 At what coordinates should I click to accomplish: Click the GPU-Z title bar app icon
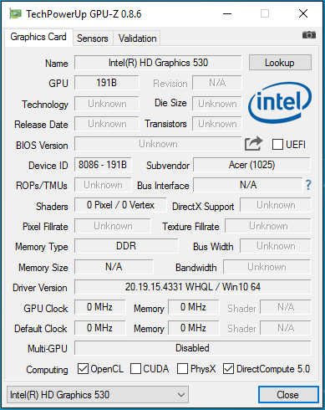tap(15, 13)
